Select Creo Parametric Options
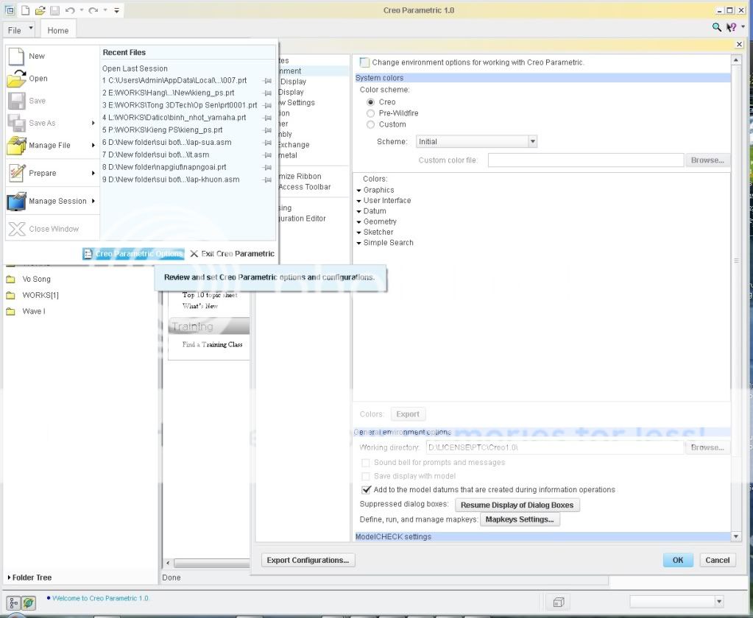The image size is (753, 618). pos(133,254)
